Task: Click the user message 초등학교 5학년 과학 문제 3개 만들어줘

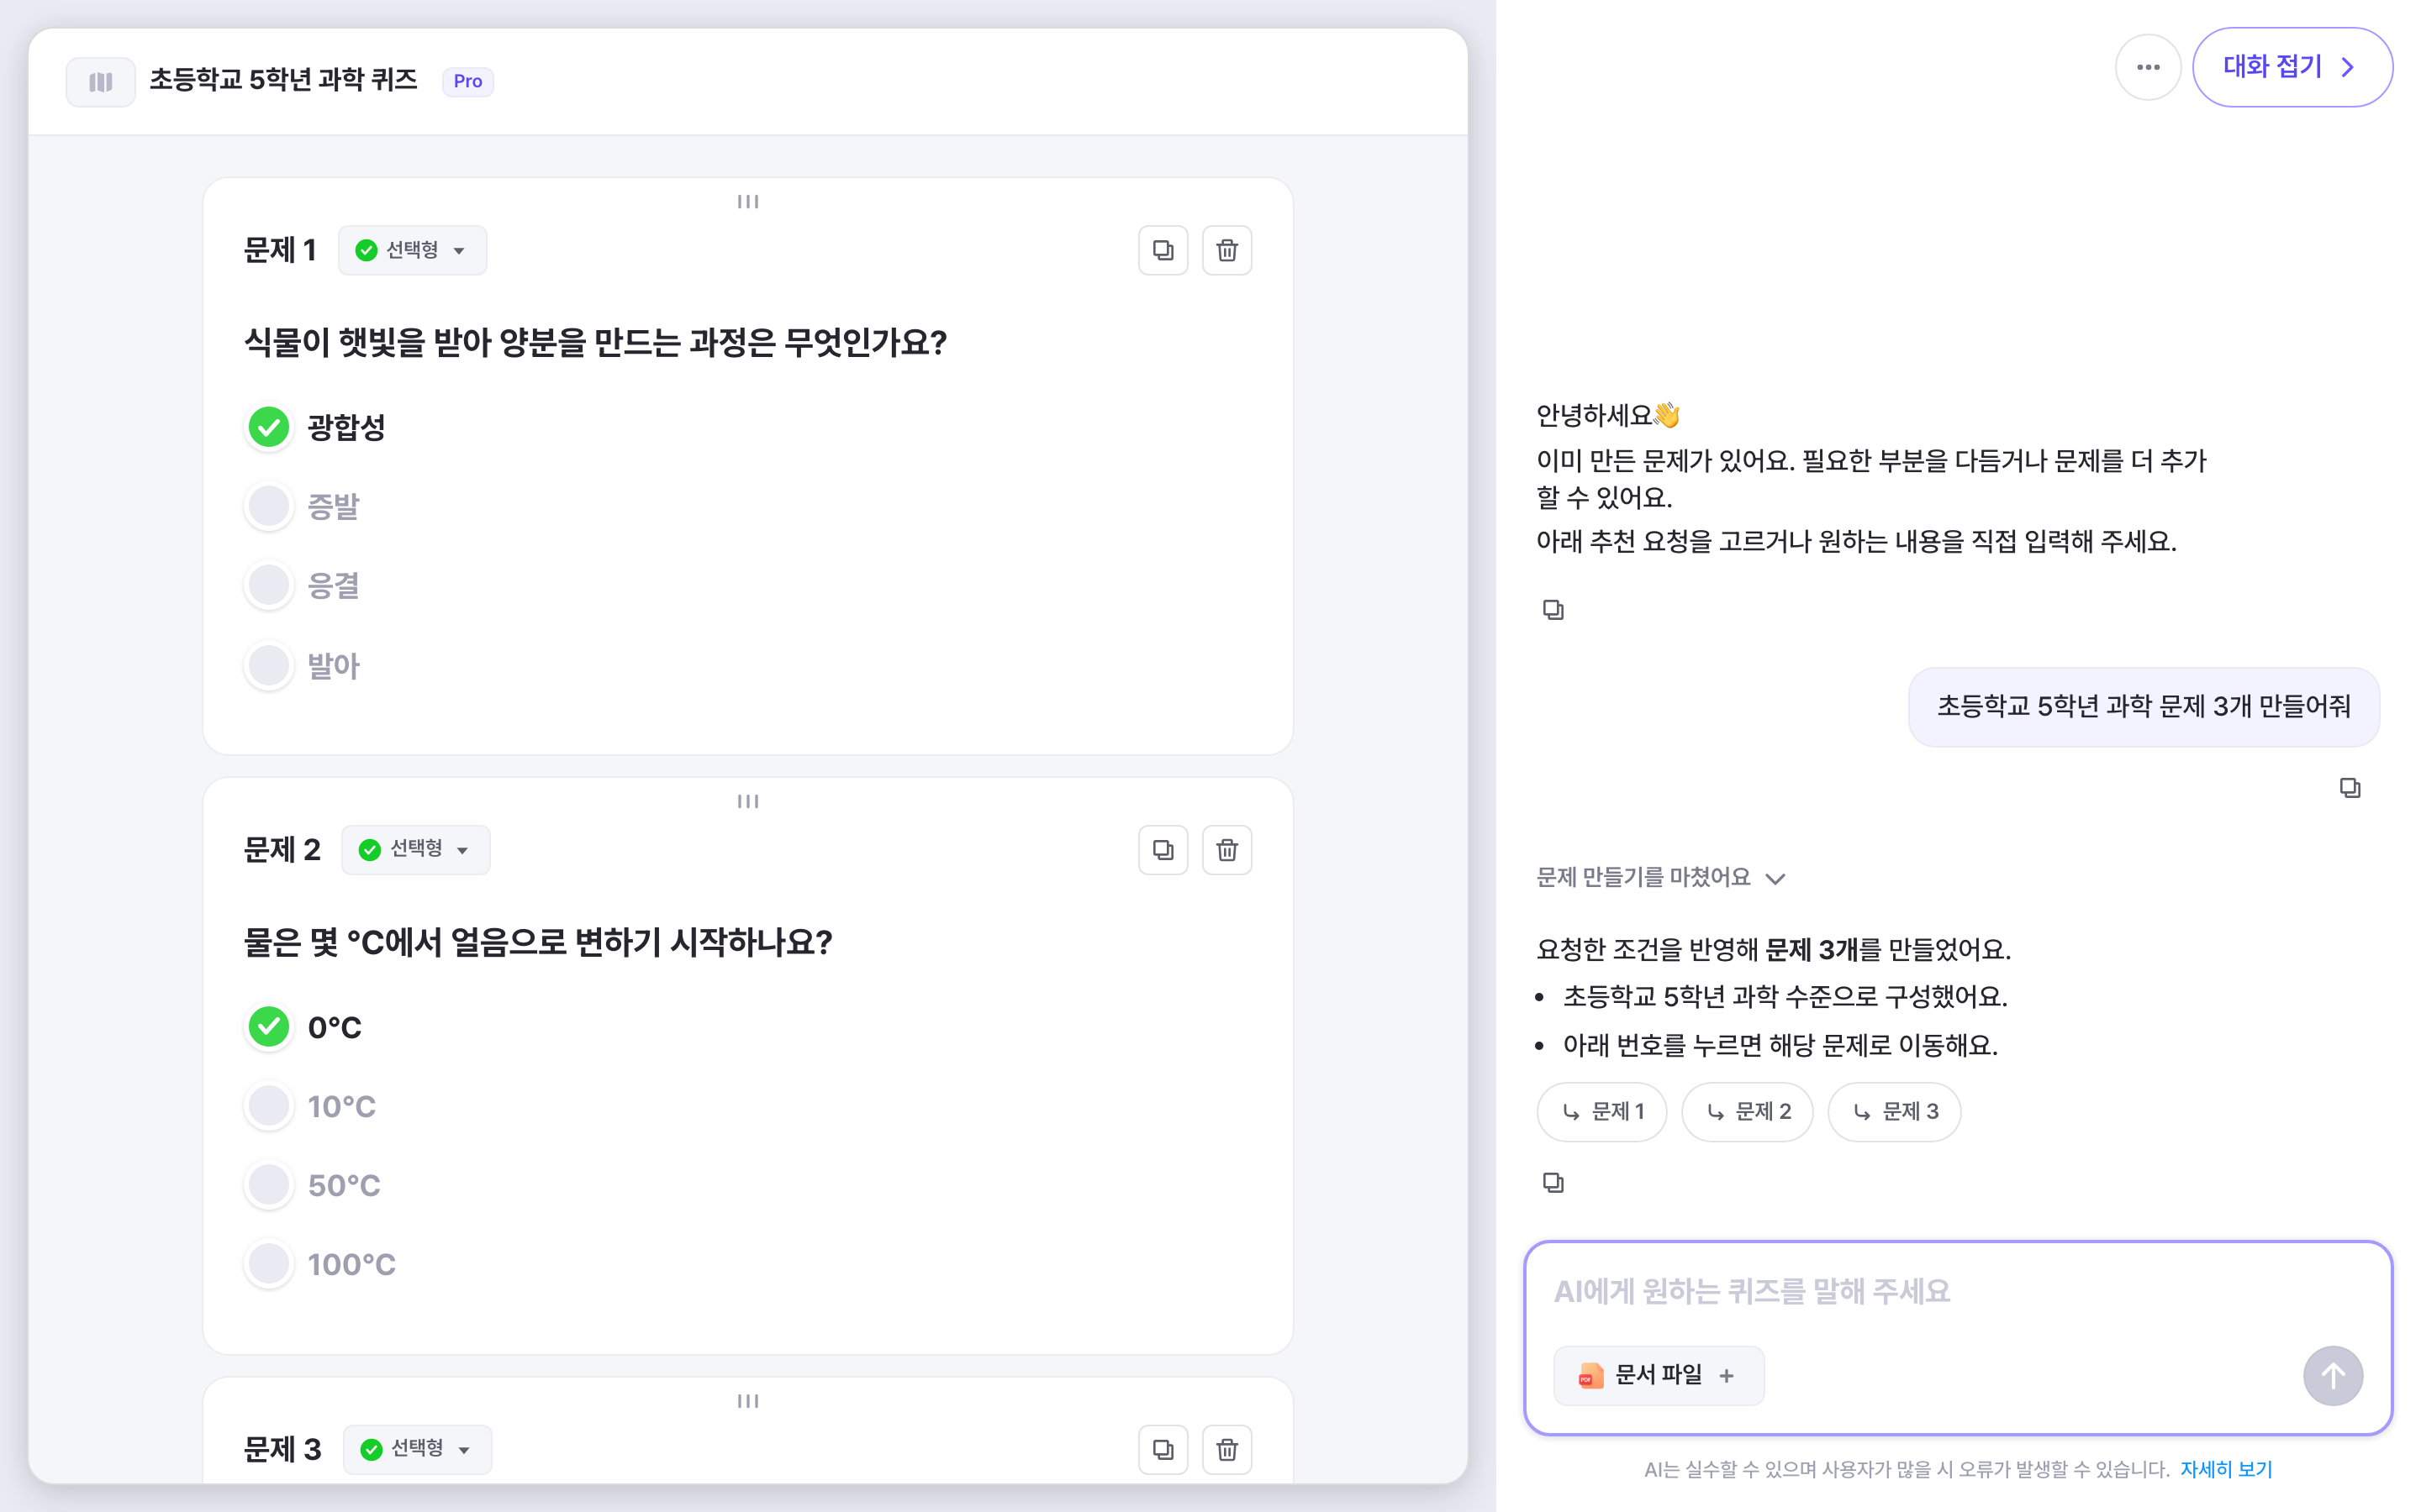Action: point(2143,707)
